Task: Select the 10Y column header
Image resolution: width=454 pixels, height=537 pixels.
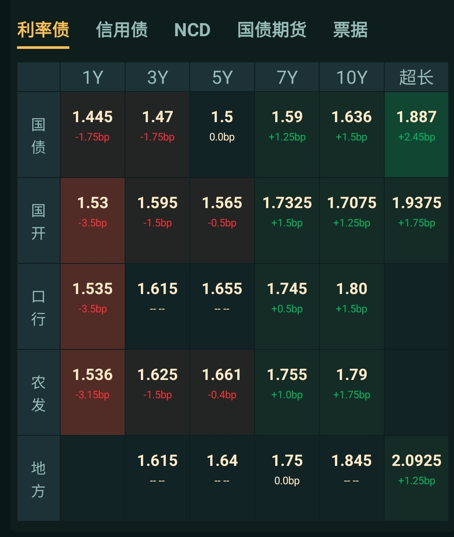Action: point(352,77)
